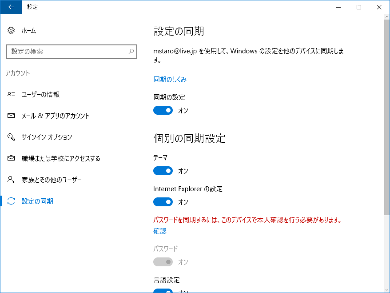Disable the 同期の設定 toggle
This screenshot has height=293, width=390.
click(x=163, y=110)
